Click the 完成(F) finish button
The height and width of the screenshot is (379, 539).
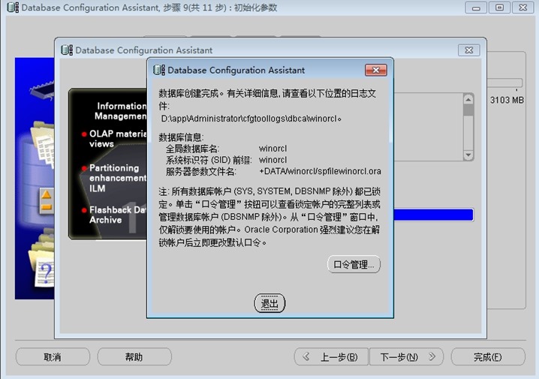(488, 357)
